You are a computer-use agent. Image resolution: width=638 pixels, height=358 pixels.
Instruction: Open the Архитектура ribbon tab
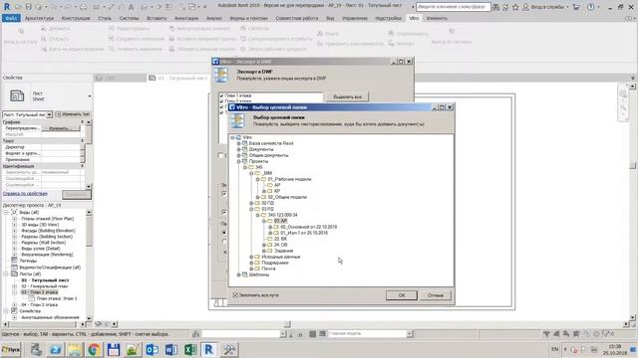39,18
